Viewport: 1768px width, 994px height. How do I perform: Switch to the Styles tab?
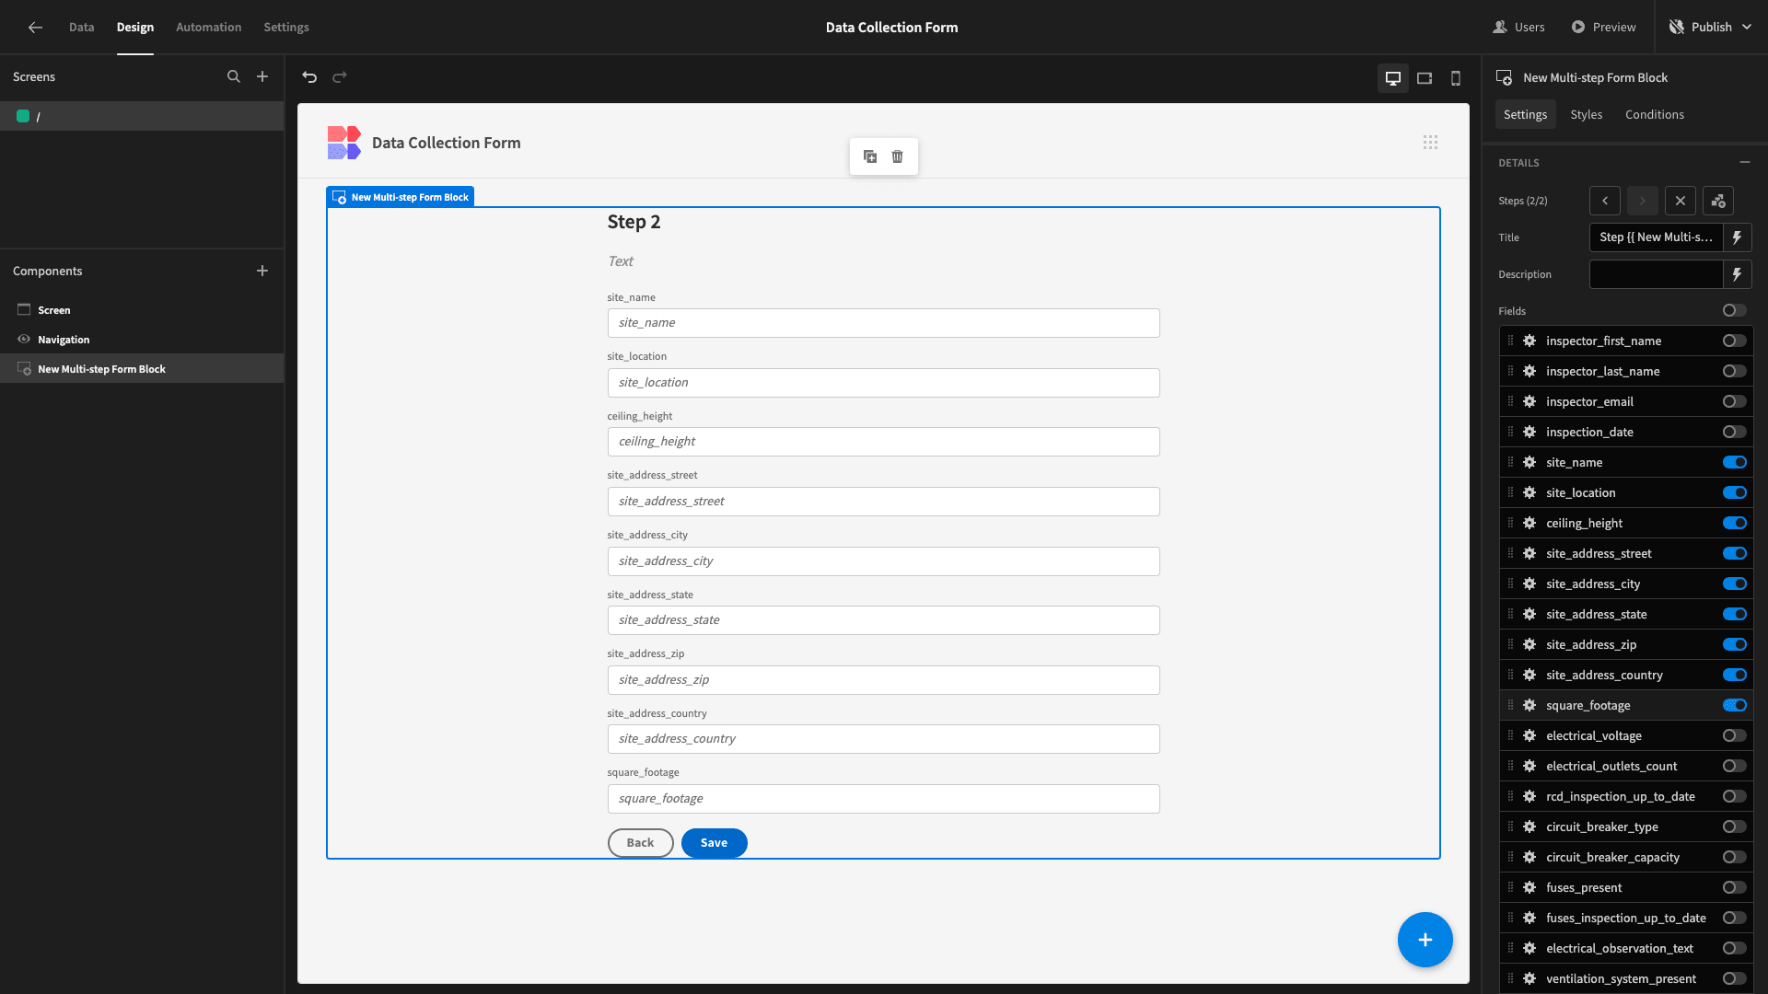(1586, 115)
